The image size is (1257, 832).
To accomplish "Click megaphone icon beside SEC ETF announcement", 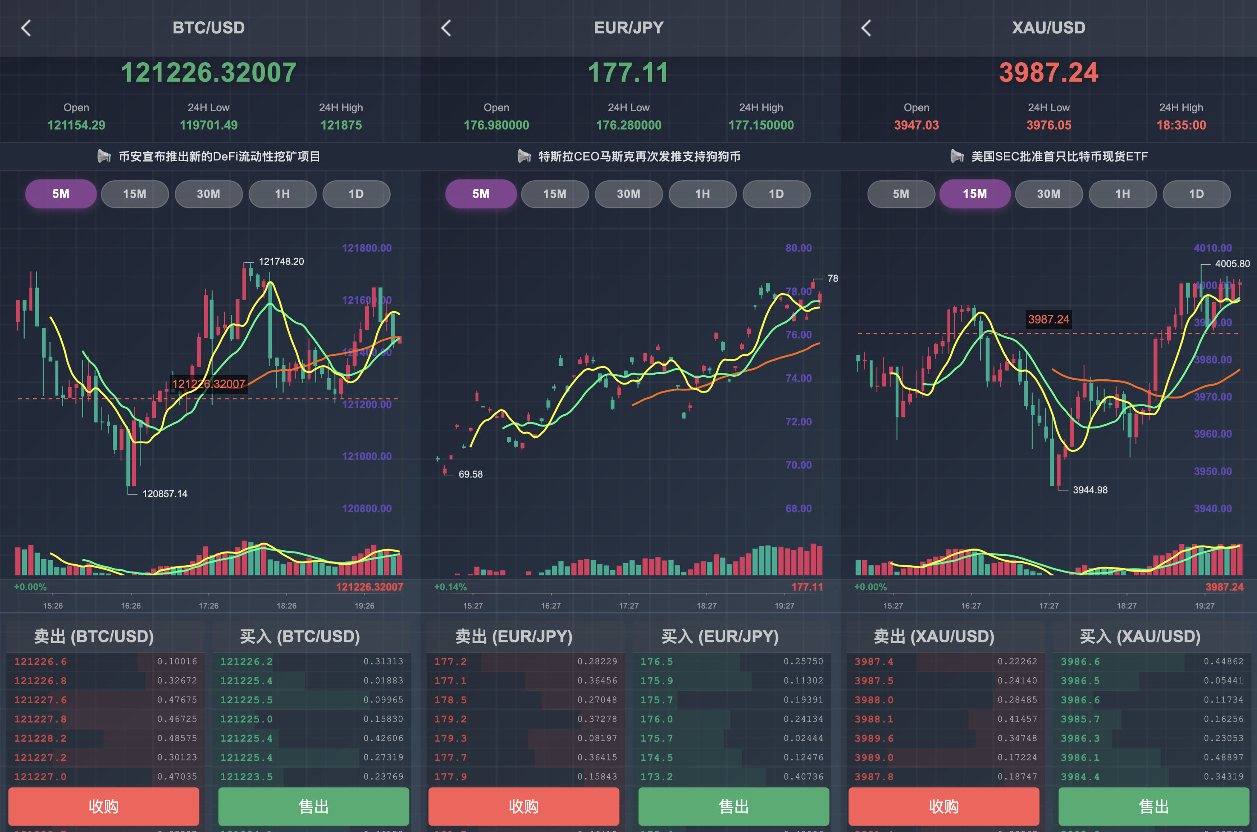I will (x=957, y=156).
